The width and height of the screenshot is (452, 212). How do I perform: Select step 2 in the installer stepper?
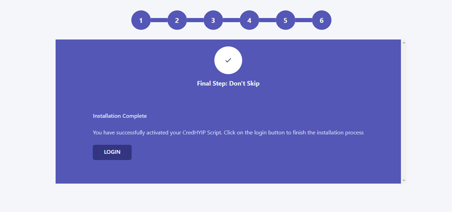coord(177,20)
